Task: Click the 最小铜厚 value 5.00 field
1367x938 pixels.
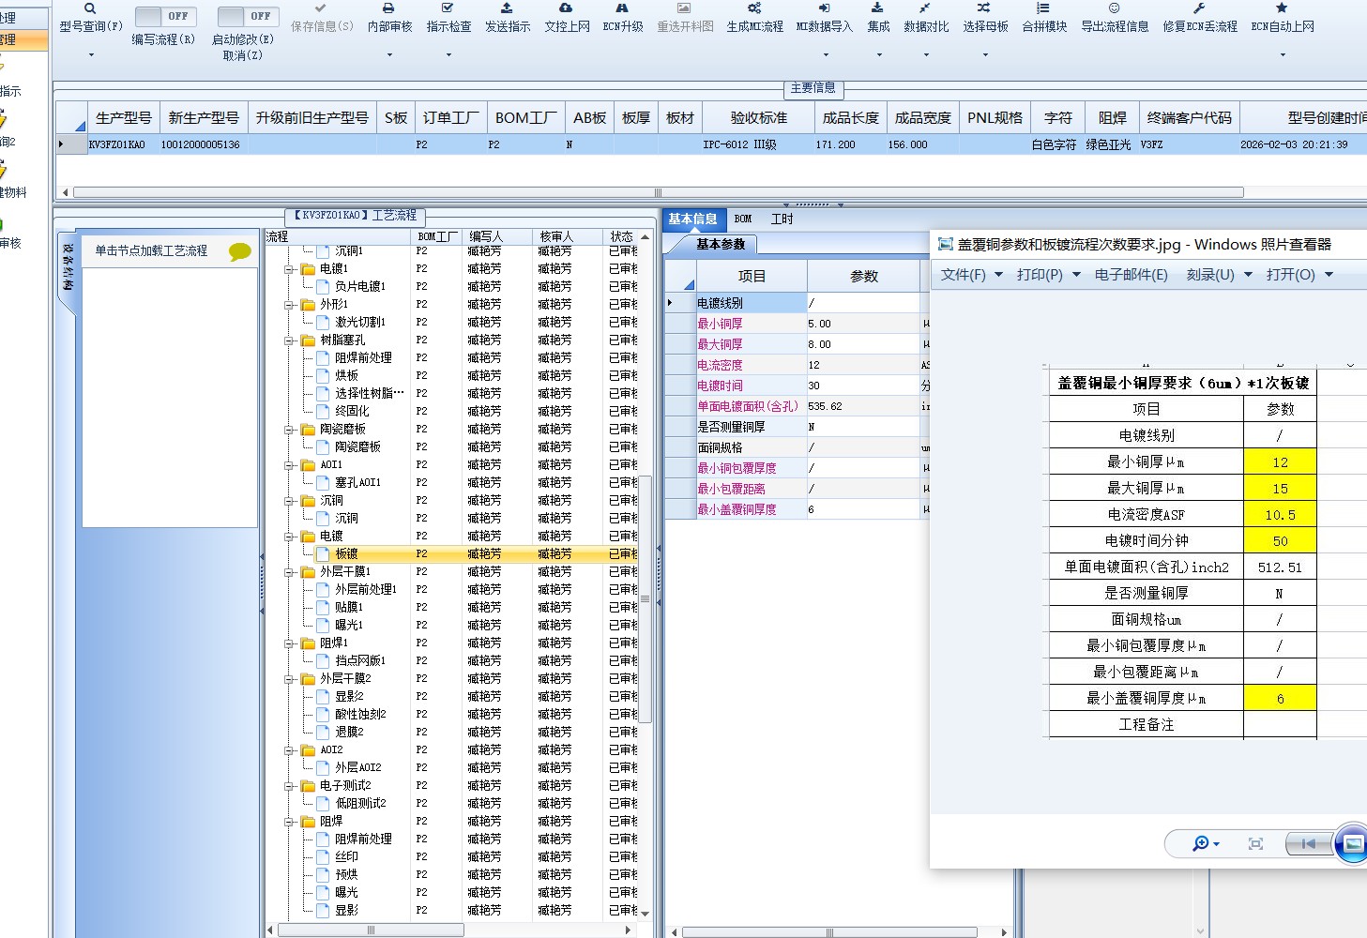Action: [x=863, y=324]
